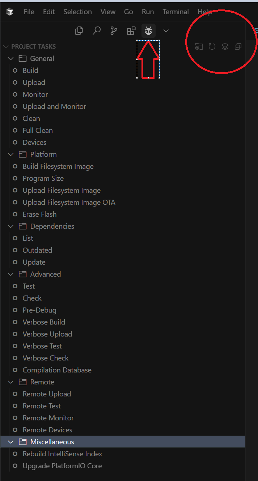The image size is (258, 481).
Task: Click Rebuild IntelliSense Index
Action: tap(62, 454)
